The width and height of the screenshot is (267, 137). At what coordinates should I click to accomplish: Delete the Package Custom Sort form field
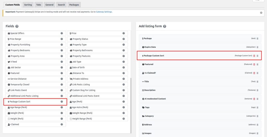pyautogui.click(x=254, y=56)
